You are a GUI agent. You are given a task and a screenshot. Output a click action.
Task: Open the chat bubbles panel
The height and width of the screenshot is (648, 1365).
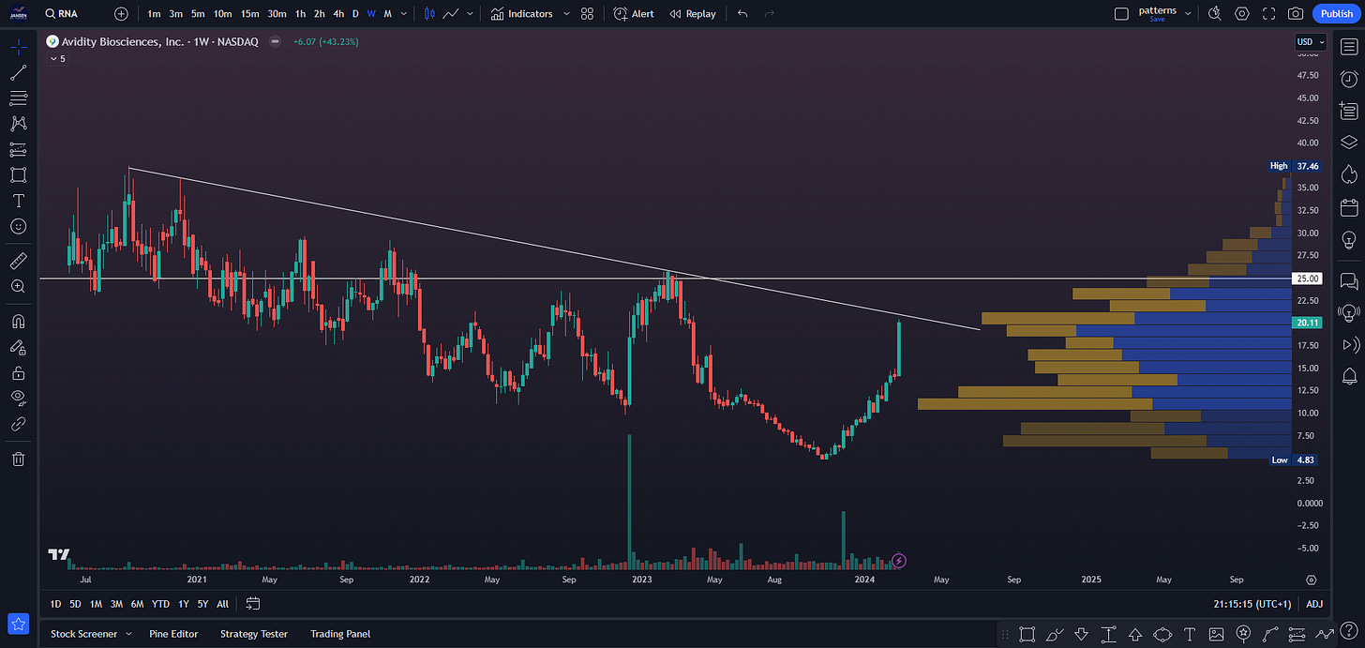click(1349, 280)
